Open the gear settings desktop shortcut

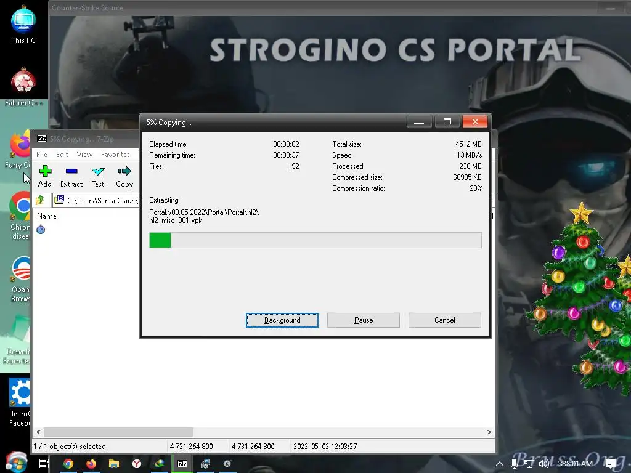tap(19, 402)
